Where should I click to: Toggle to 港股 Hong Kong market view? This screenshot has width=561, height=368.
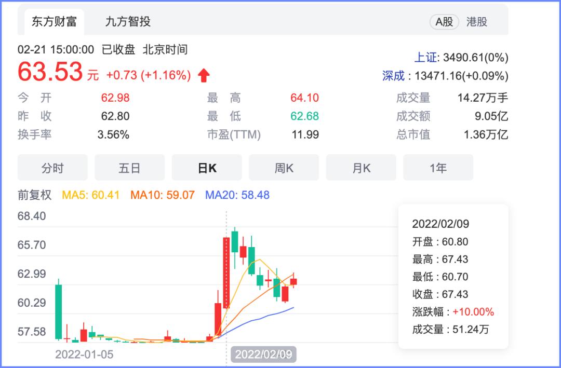pyautogui.click(x=477, y=22)
